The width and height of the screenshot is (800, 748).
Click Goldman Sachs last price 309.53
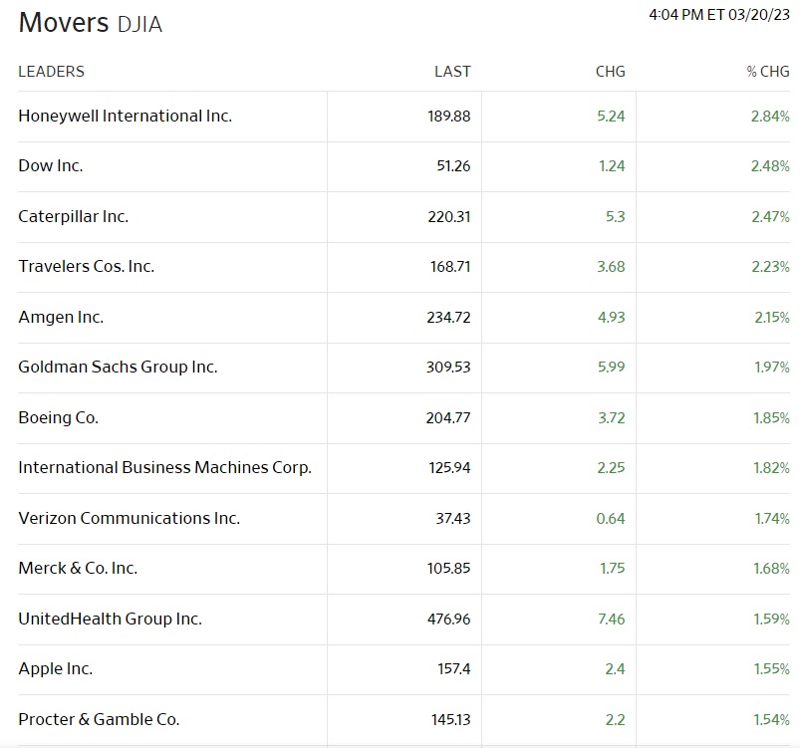[x=448, y=368]
